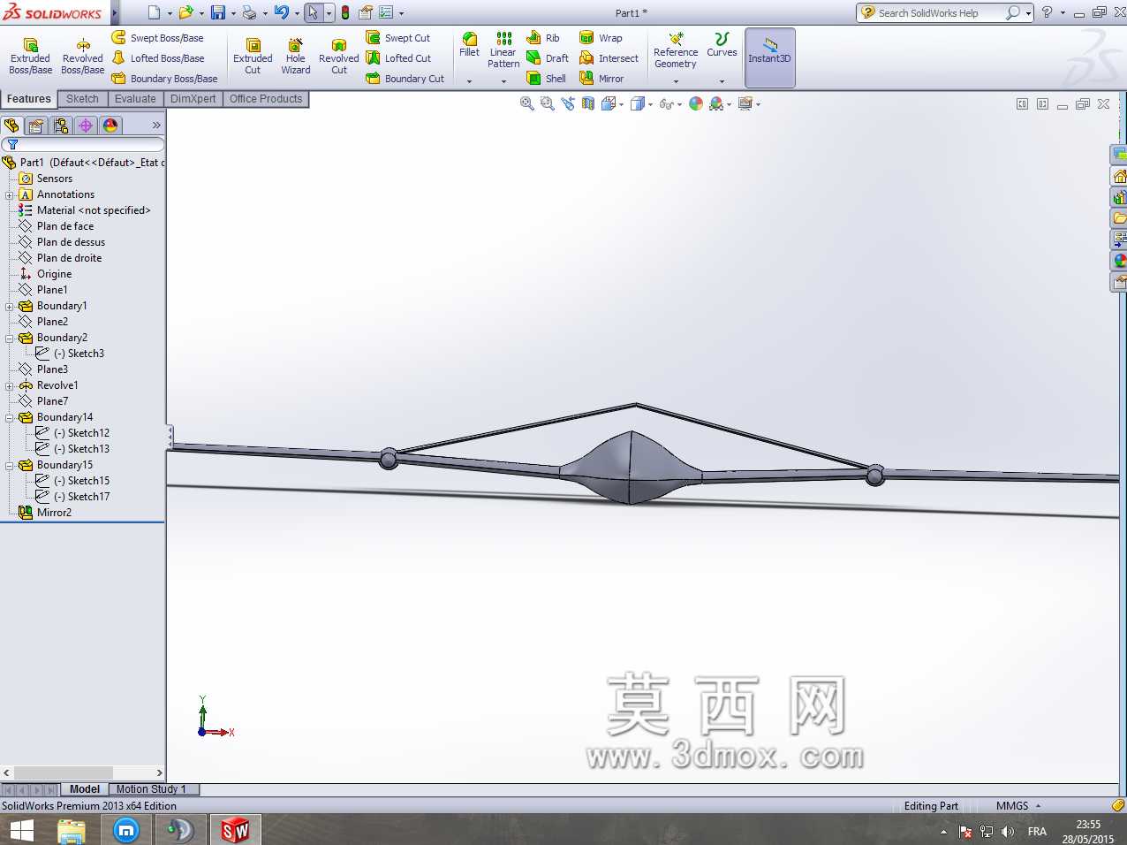Select the Draft tool
The height and width of the screenshot is (845, 1127).
point(548,58)
